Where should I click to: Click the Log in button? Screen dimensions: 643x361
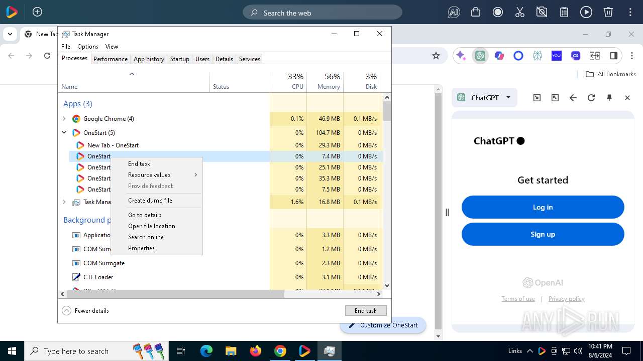(543, 207)
